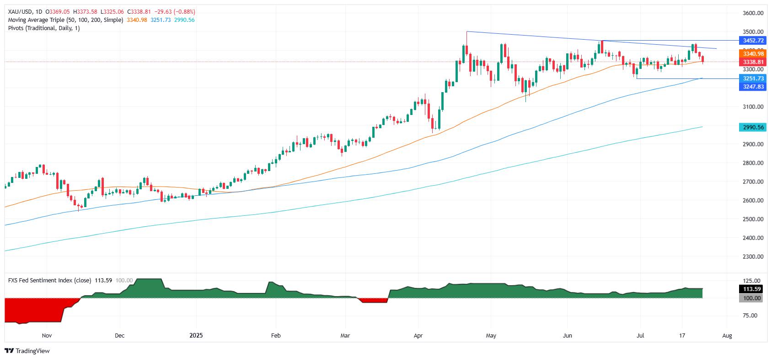Click the gray 100.00 baseline label
This screenshot has width=772, height=359.
[x=751, y=298]
